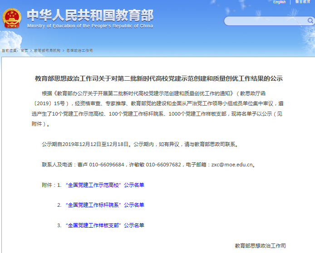Click the 教育部思想政治工作司 signature at bottom
The image size is (315, 253).
[x=260, y=245]
